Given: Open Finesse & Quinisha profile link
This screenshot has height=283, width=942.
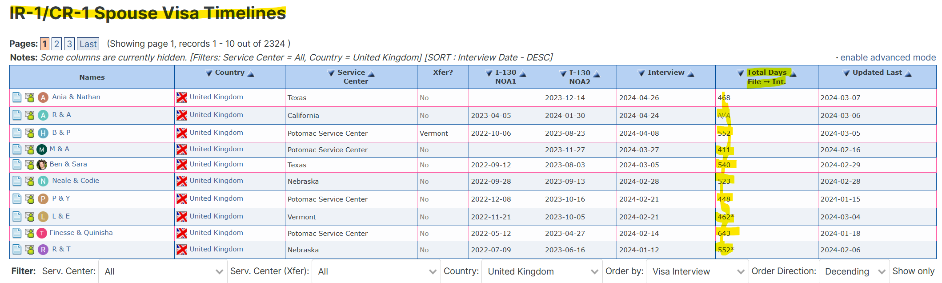Looking at the screenshot, I should 81,233.
